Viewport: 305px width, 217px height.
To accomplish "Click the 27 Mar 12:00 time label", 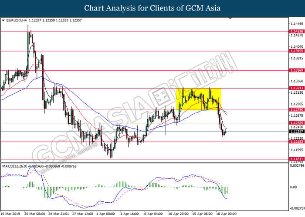I will tap(83, 214).
